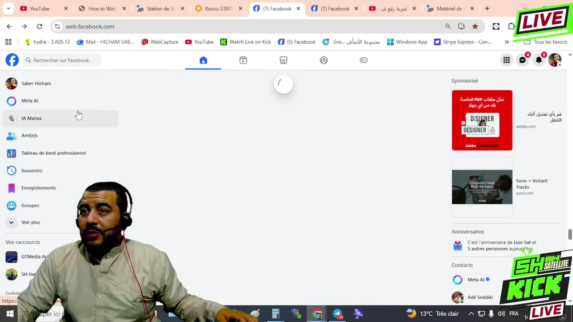Click the bookmark star icon
This screenshot has width=573, height=322.
pyautogui.click(x=475, y=26)
